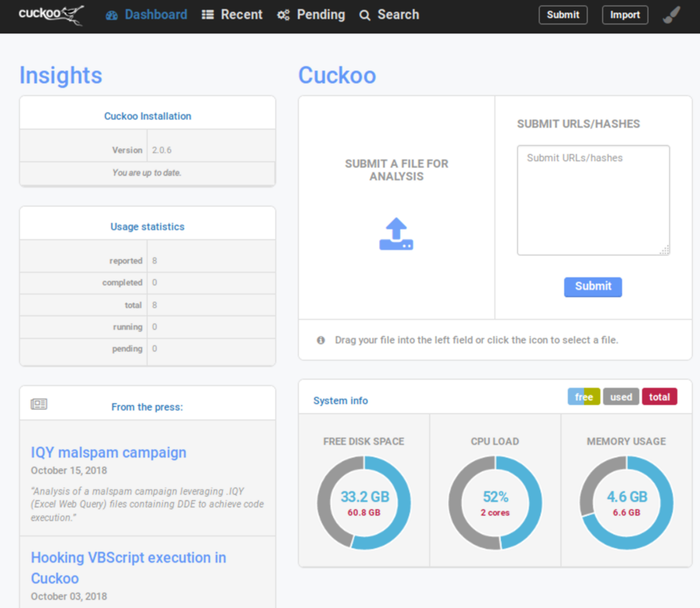Click the Cuckoo bird logo
This screenshot has height=608, width=700.
tap(51, 15)
